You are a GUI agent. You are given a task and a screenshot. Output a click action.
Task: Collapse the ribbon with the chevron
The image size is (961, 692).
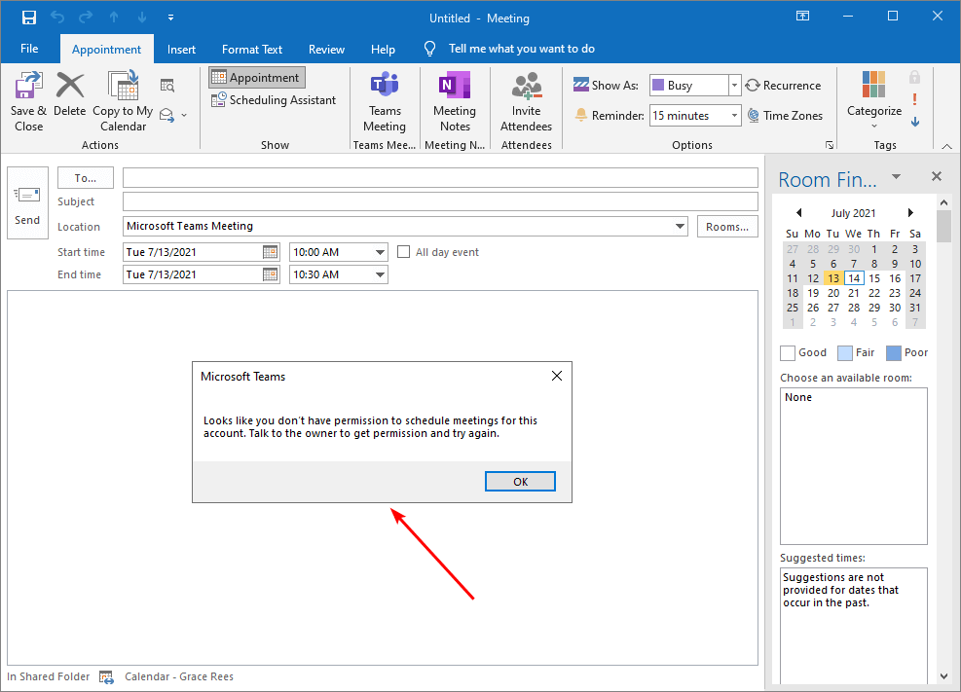[947, 146]
